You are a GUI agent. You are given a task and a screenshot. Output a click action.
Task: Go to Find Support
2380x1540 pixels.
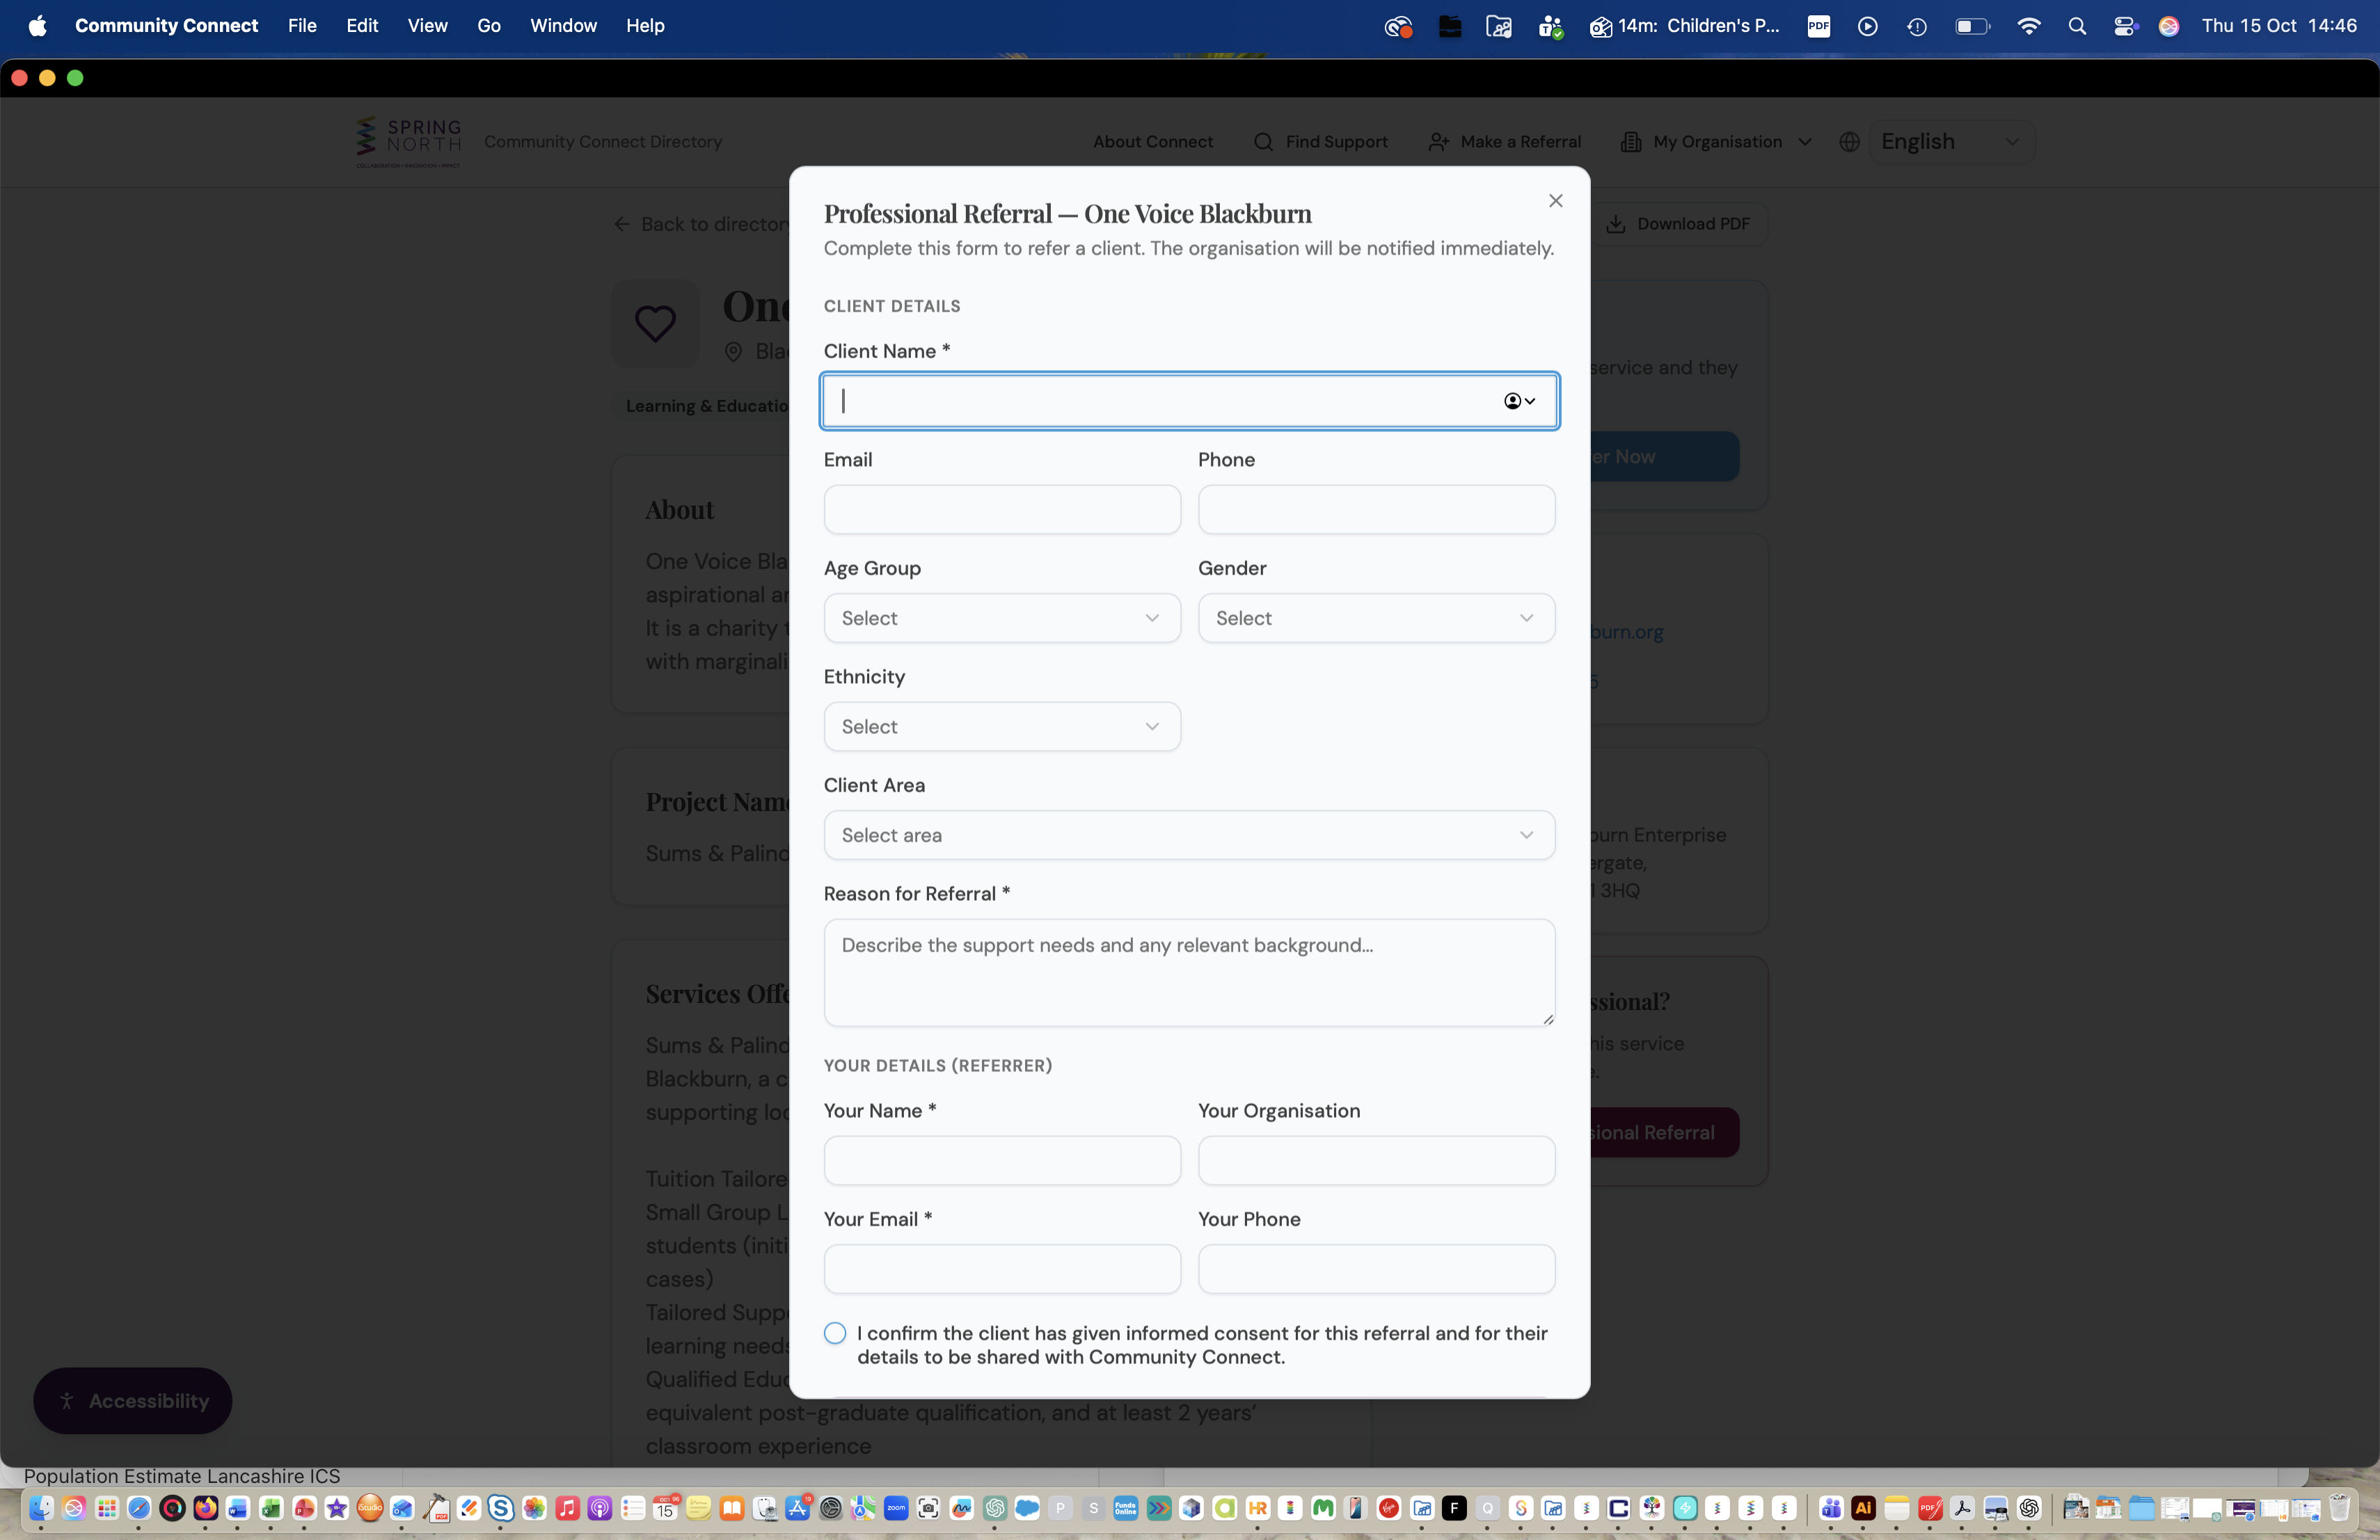[1320, 142]
